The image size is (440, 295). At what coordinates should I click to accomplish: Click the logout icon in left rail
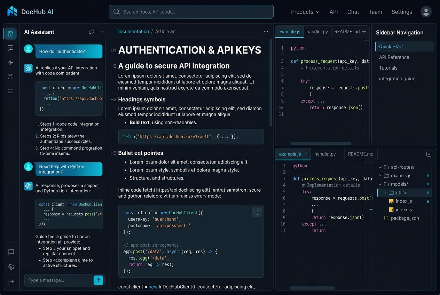click(11, 281)
